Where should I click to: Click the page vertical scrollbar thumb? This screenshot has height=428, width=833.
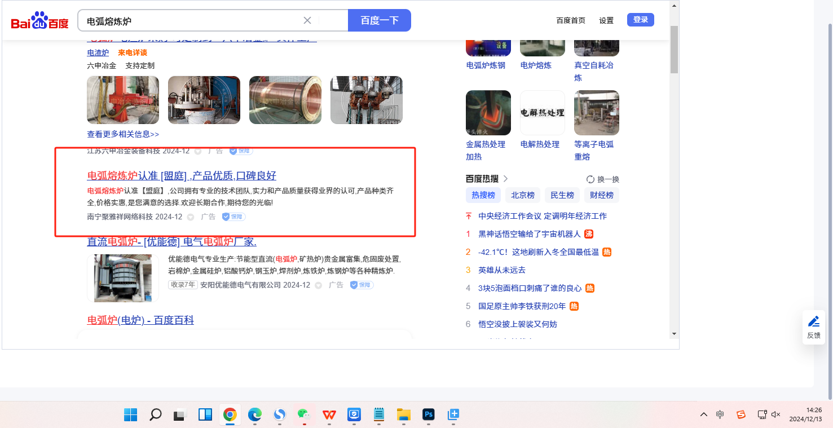click(x=674, y=48)
